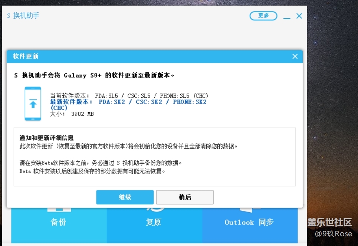Click the restore icon above 复原

154,210
